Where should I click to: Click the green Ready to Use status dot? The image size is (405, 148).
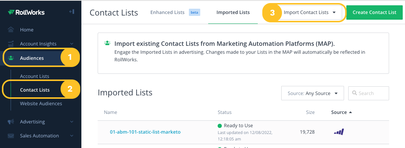pos(220,126)
